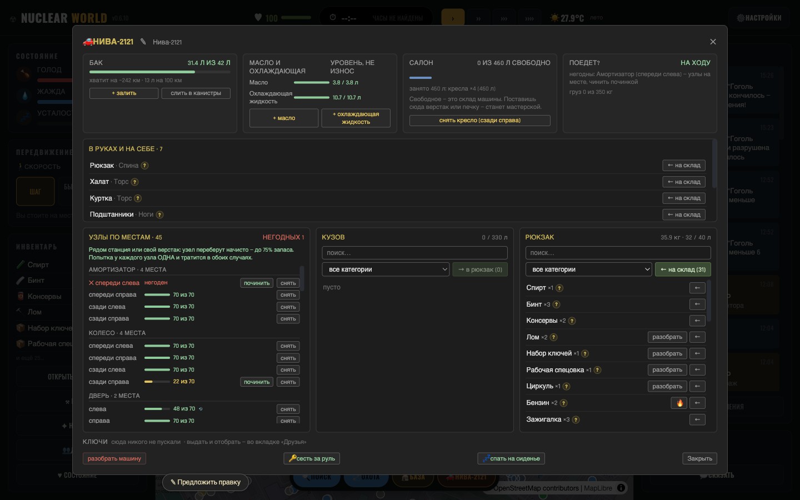Move Зажигалка out with its arrow icon

(x=697, y=419)
